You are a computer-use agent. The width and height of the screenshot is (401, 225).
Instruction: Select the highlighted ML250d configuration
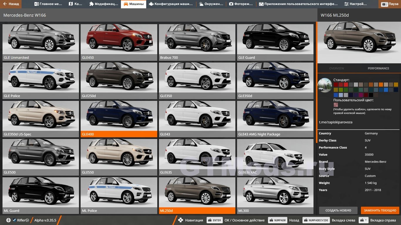click(197, 195)
